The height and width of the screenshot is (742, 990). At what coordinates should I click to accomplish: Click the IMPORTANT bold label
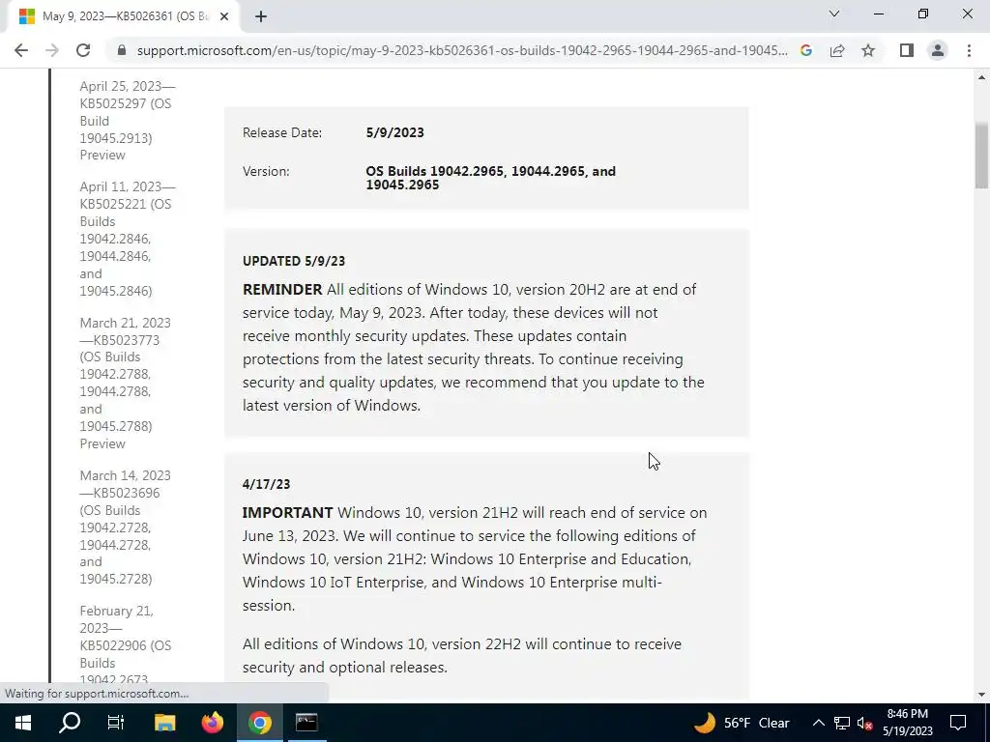(287, 513)
